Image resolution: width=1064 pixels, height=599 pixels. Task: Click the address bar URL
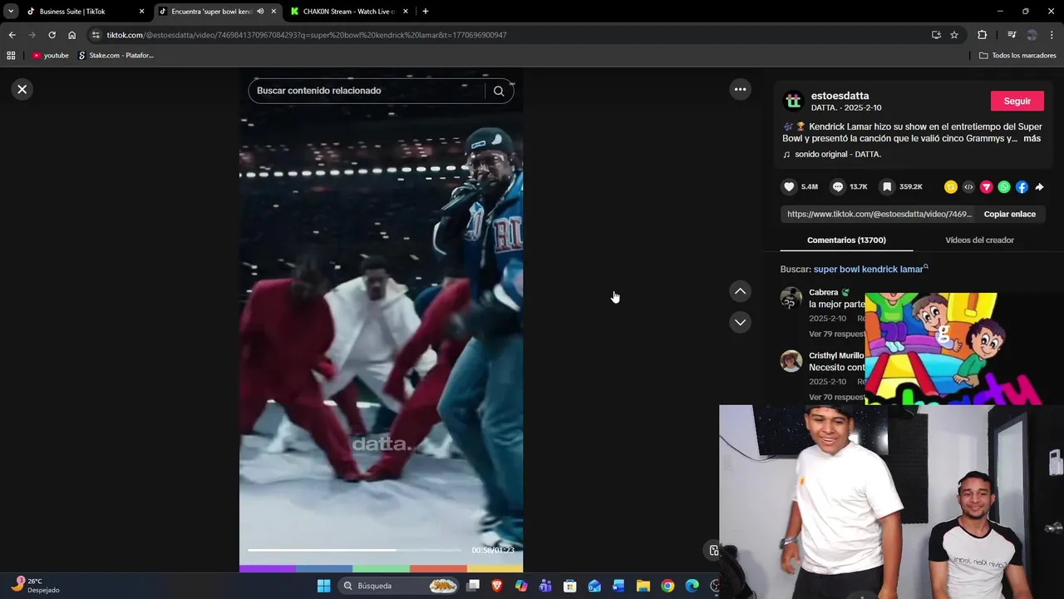coord(307,35)
